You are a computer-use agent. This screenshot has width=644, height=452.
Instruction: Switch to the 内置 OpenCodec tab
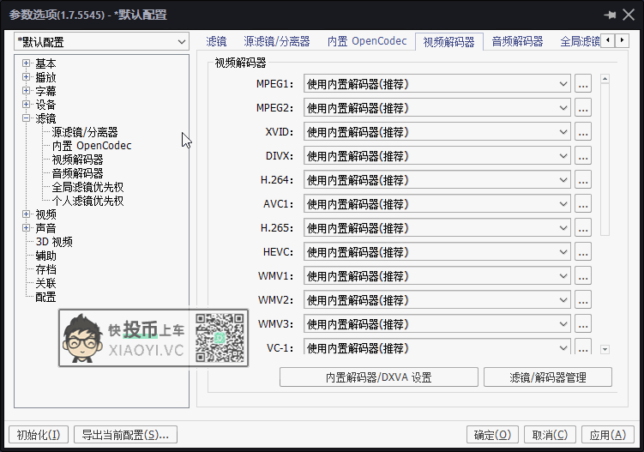pyautogui.click(x=366, y=41)
